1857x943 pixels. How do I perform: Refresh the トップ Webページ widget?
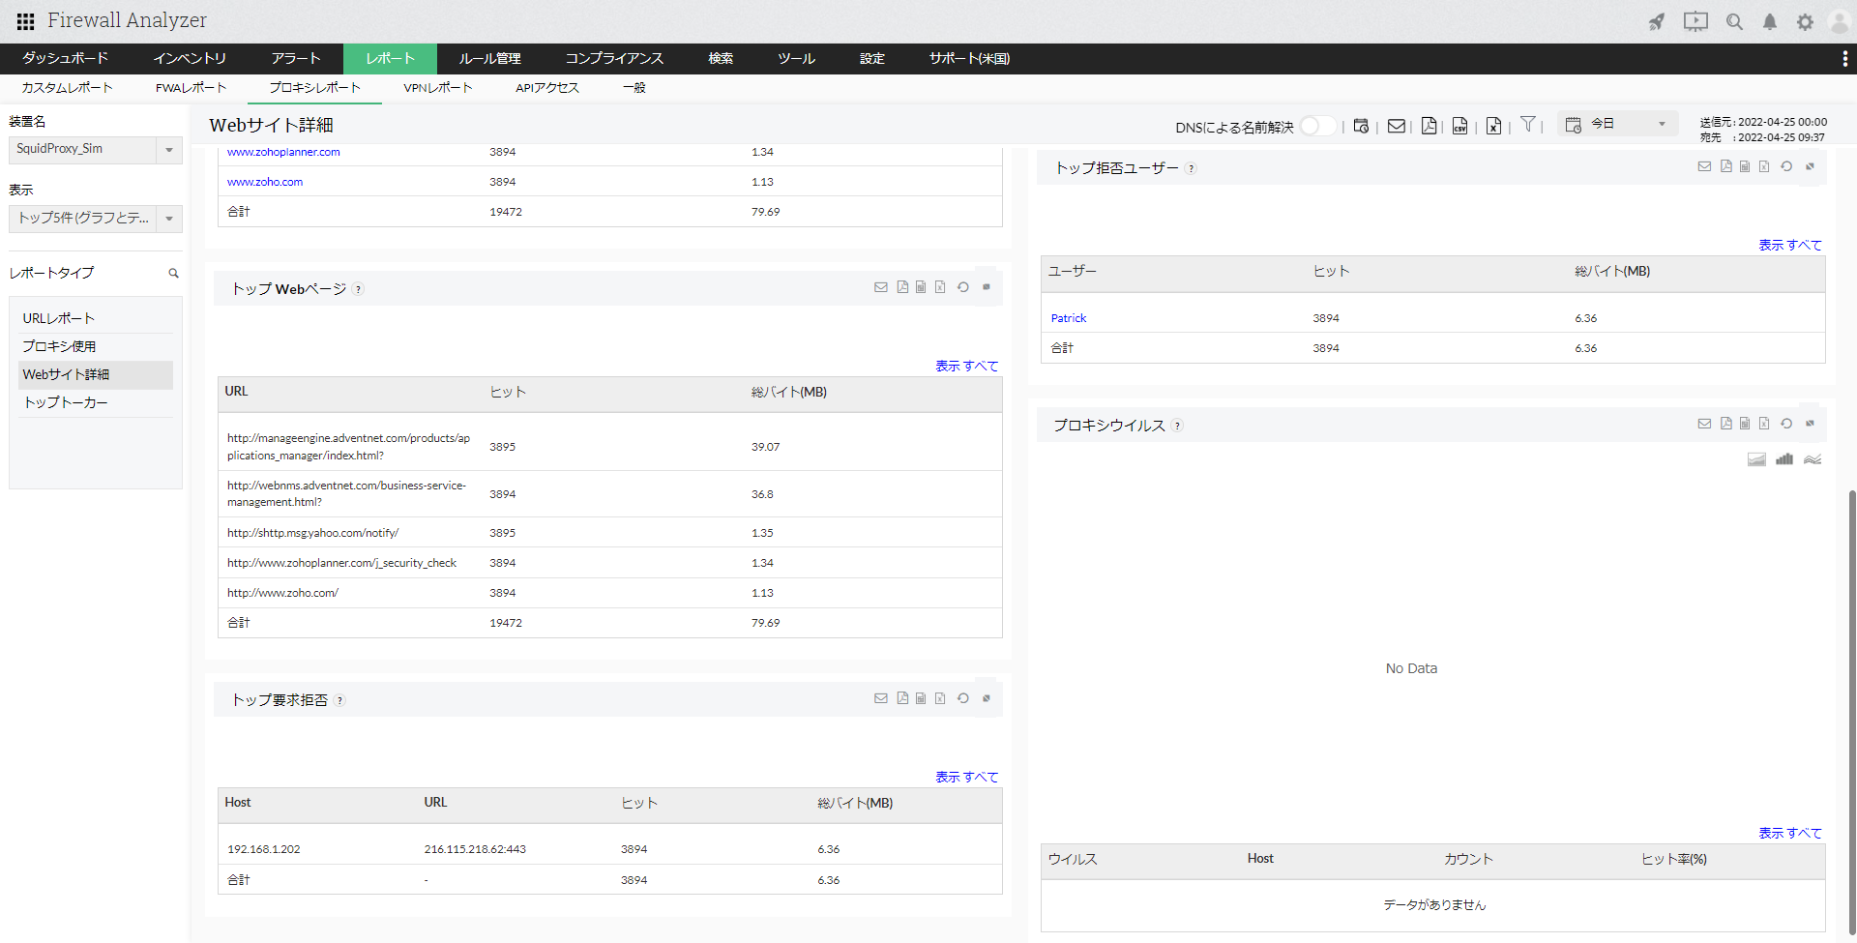pos(963,287)
